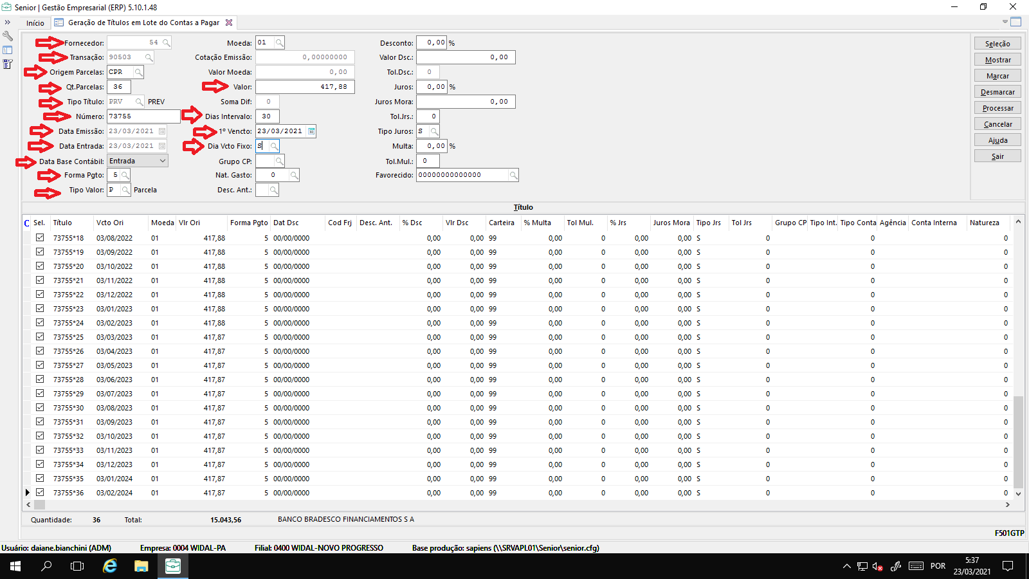Open the Windows Start menu
1029x579 pixels.
click(x=15, y=566)
